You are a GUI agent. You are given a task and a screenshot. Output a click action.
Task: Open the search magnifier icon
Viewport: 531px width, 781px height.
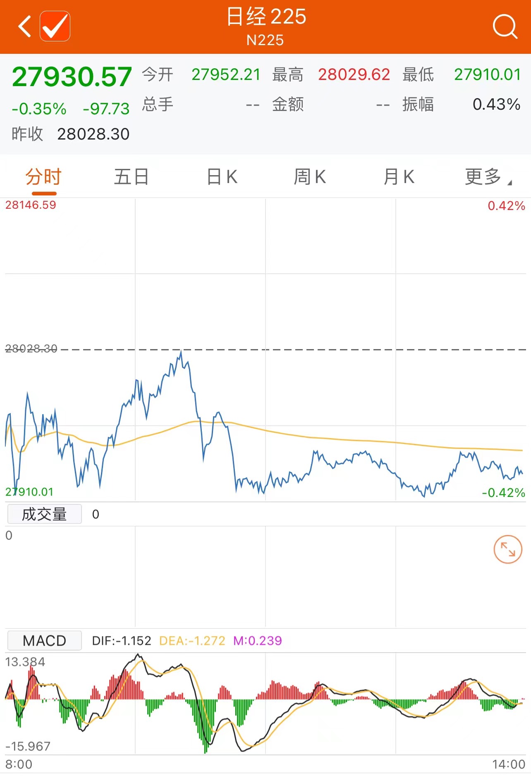click(x=505, y=27)
